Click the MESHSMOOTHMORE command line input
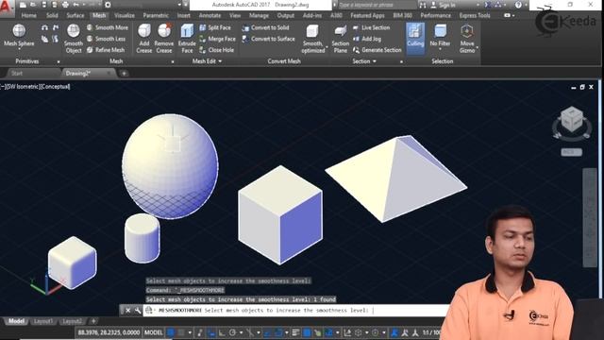 coord(296,311)
